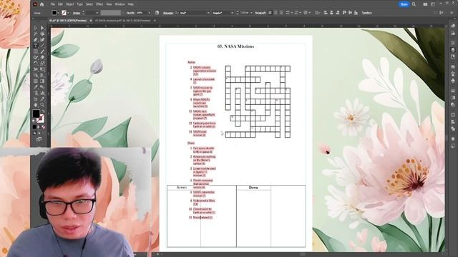Select the Direct Selection tool
The width and height of the screenshot is (458, 257).
coord(42,28)
